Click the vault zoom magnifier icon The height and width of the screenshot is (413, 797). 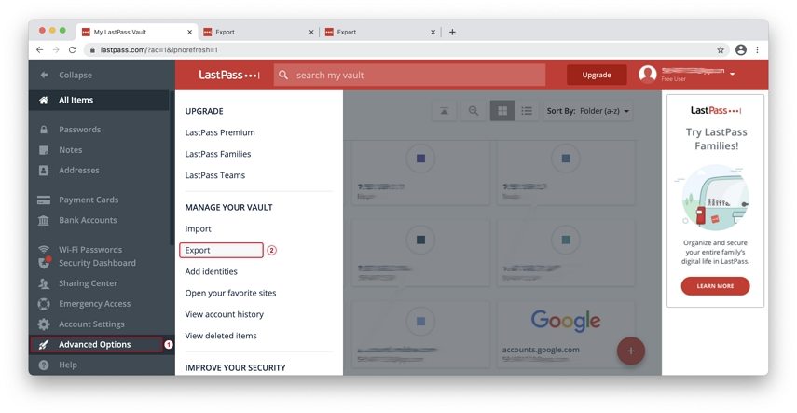pyautogui.click(x=474, y=111)
